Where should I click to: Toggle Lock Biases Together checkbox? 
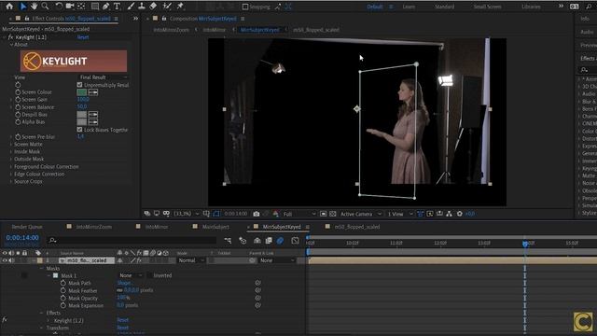pyautogui.click(x=79, y=130)
